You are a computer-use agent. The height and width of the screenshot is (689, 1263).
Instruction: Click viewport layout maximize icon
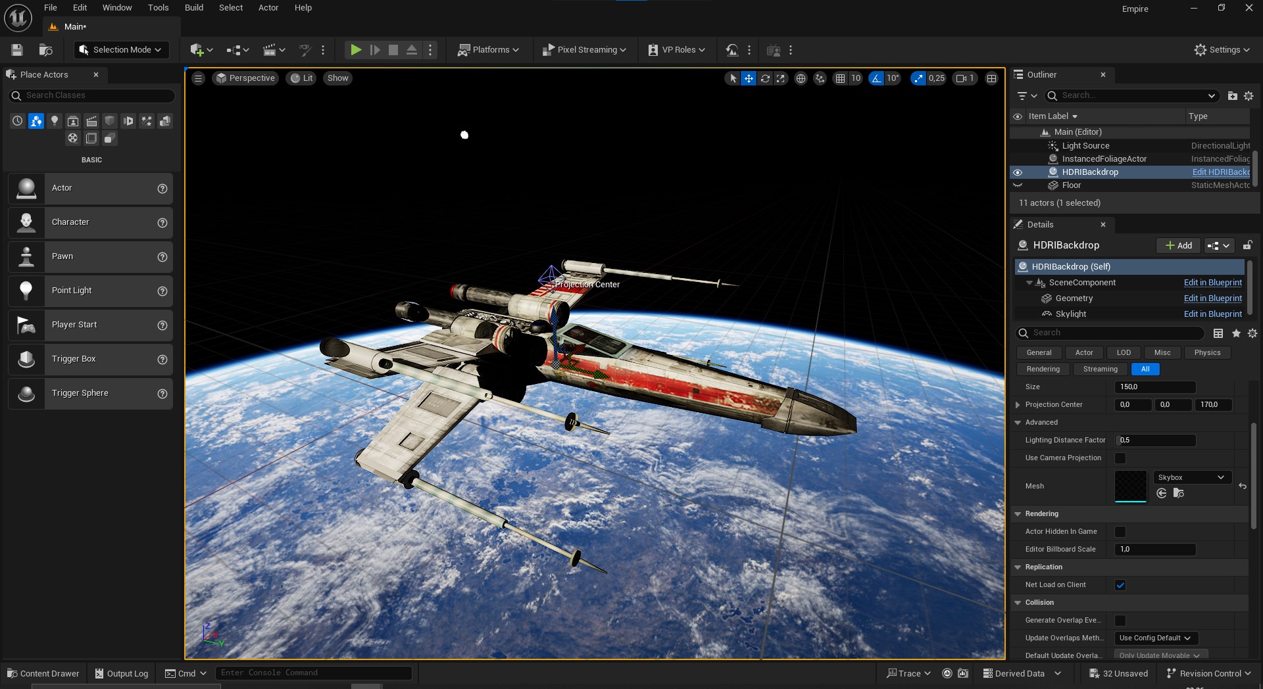click(991, 78)
